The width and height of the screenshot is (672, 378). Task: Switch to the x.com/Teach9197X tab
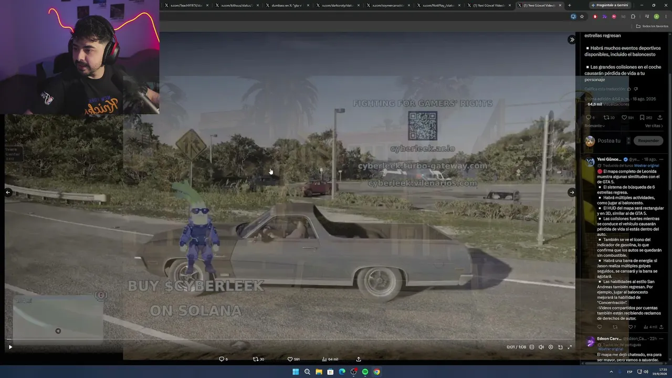186,5
